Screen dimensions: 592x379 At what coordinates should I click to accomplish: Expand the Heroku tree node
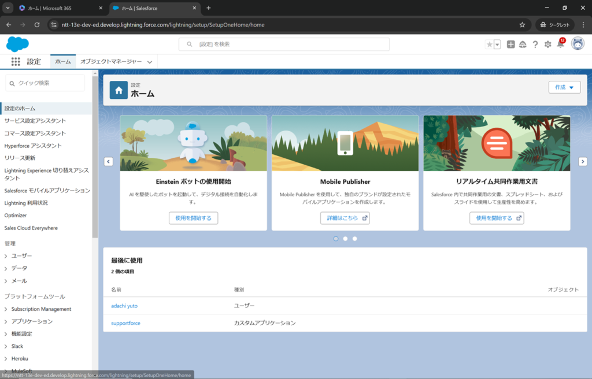coord(6,359)
